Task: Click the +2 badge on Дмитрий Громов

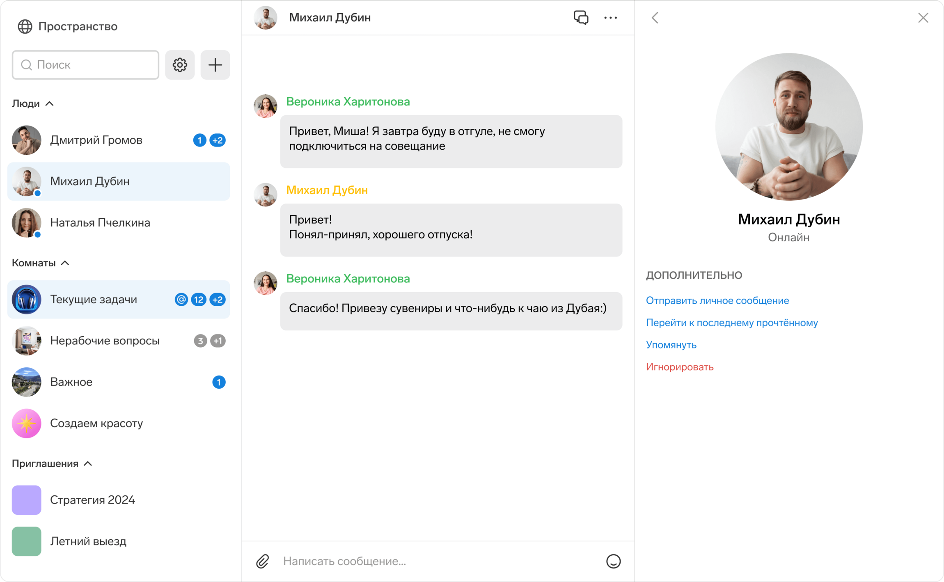Action: pyautogui.click(x=218, y=140)
